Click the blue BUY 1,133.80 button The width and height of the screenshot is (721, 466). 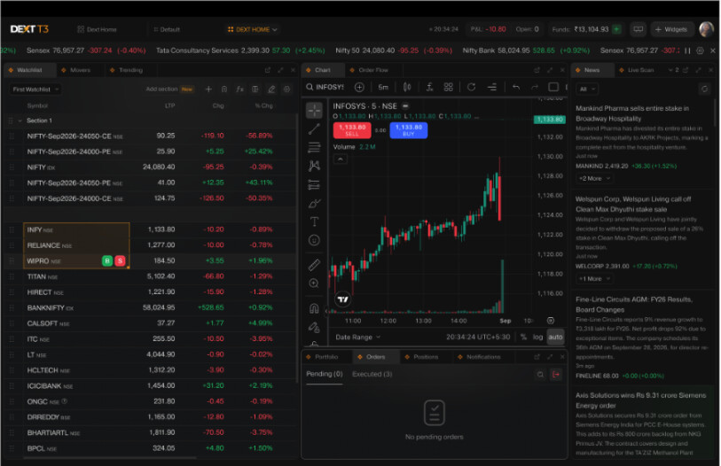tap(409, 130)
